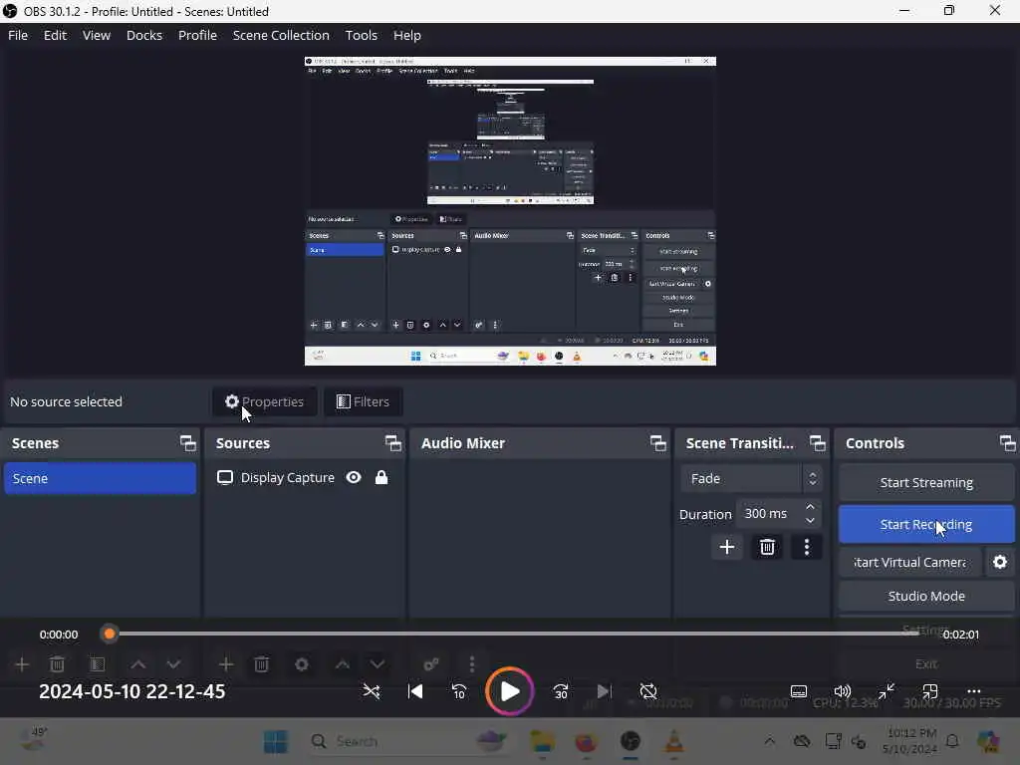Toggle shuffle in the media player
This screenshot has width=1020, height=765.
(x=372, y=691)
